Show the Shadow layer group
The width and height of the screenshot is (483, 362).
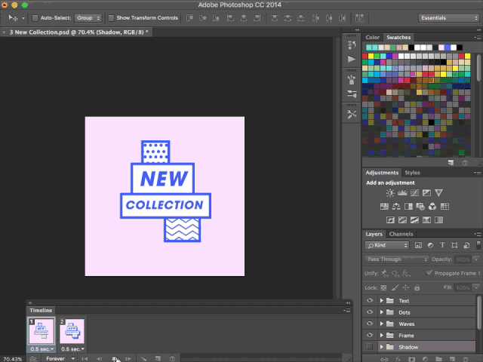click(x=370, y=347)
